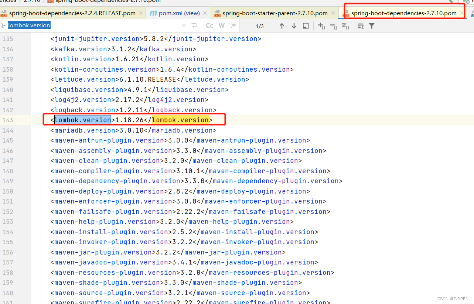This screenshot has height=304, width=474.
Task: Click the 1/3 match counter
Action: (x=260, y=26)
